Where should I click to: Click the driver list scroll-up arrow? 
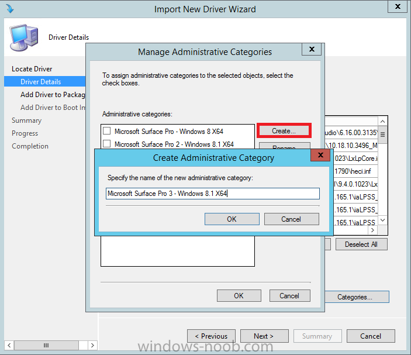click(x=382, y=122)
